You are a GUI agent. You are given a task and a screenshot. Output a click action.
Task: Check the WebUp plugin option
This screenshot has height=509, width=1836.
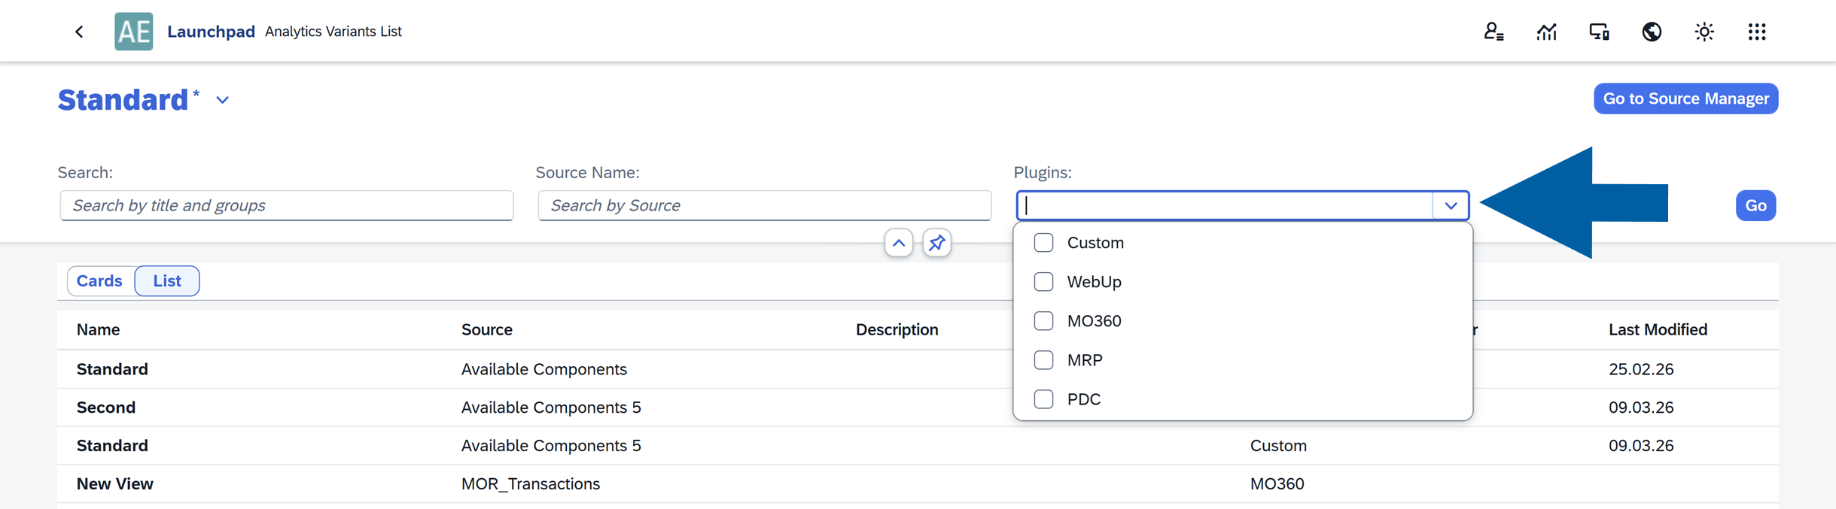1043,282
